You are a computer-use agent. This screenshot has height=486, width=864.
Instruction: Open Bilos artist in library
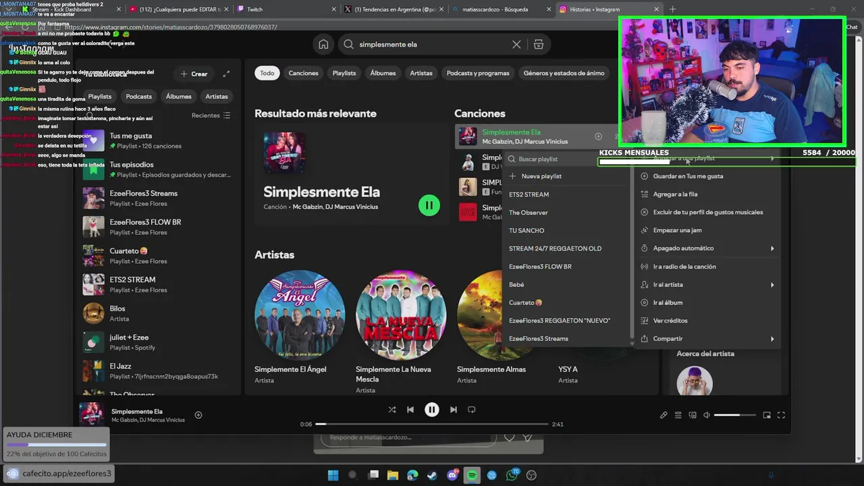point(159,313)
